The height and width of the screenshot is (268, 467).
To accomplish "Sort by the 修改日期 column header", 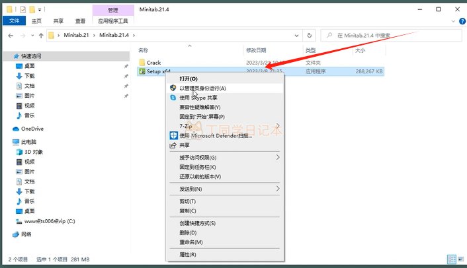I will click(x=256, y=51).
